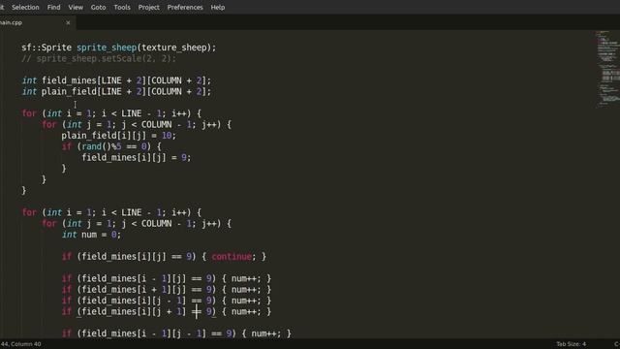This screenshot has width=620, height=349.
Task: Click the commented sprite_sheep.setScale line
Action: click(99, 58)
